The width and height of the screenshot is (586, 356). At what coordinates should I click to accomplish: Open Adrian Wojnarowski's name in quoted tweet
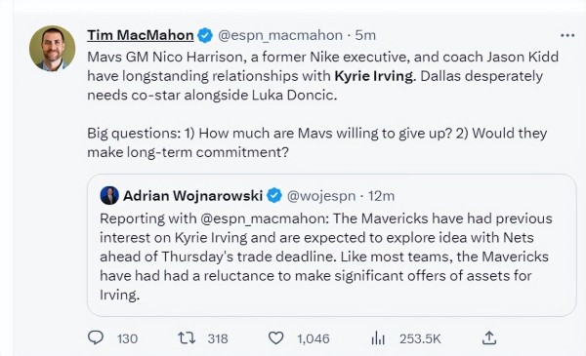coord(192,195)
